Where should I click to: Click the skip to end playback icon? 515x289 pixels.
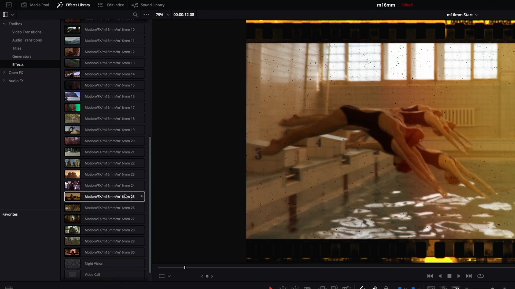[x=469, y=276]
